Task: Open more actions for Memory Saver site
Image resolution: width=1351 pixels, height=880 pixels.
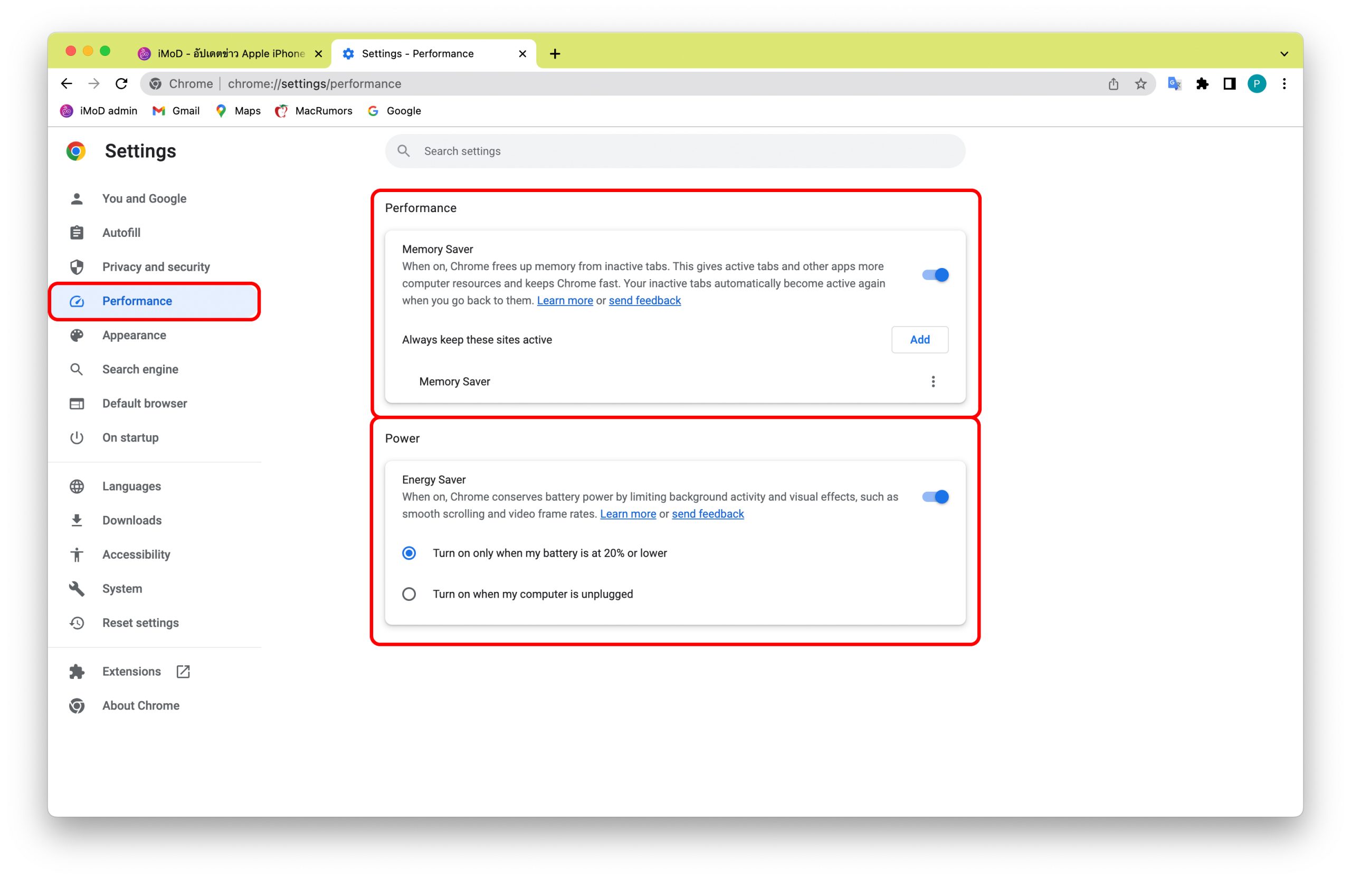Action: (x=933, y=382)
